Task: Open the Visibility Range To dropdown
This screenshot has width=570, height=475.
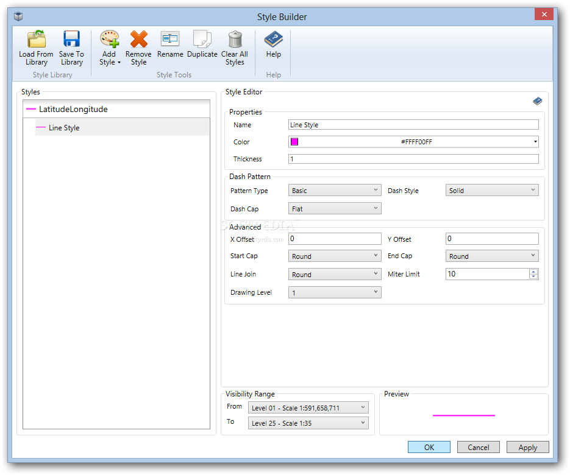Action: click(x=308, y=423)
